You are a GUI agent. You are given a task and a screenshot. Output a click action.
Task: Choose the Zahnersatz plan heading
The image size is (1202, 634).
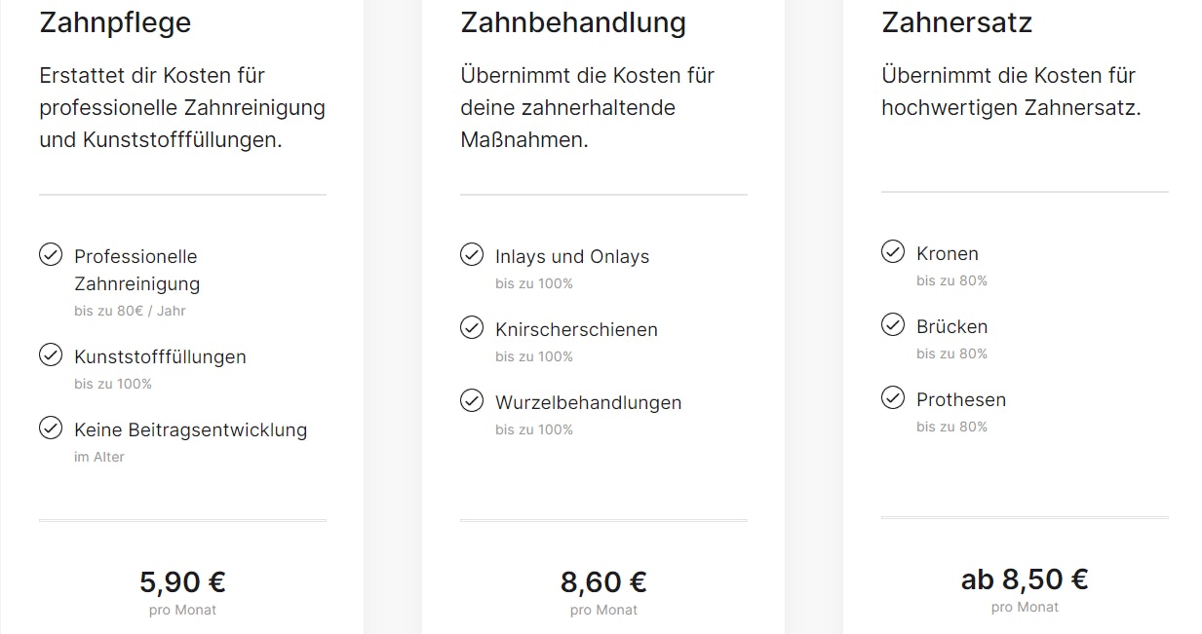[956, 22]
